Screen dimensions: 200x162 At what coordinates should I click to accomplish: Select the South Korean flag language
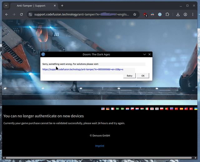pos(157,109)
